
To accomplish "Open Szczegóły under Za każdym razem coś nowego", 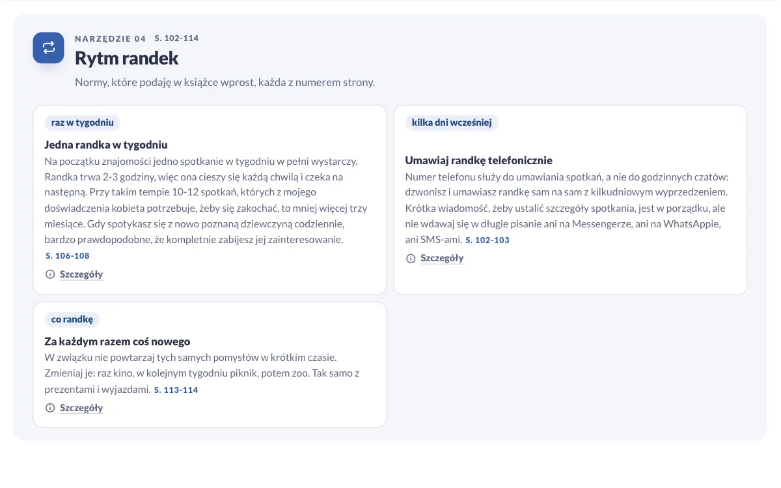I will click(x=81, y=408).
